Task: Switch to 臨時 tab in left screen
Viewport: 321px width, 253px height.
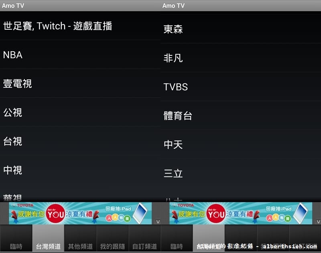Action: click(x=16, y=238)
